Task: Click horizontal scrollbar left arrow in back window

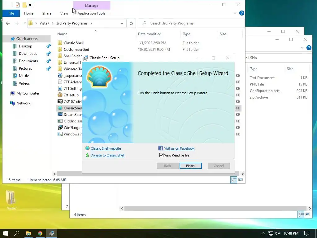Action: [x=122, y=208]
